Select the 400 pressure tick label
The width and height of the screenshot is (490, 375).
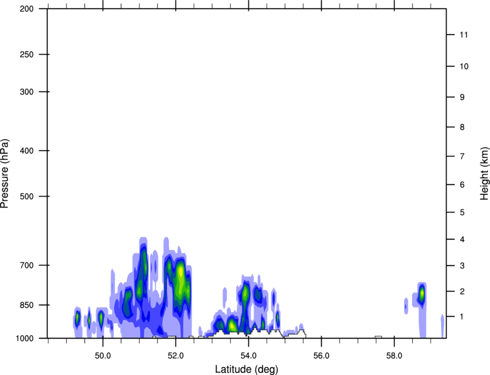pyautogui.click(x=27, y=151)
